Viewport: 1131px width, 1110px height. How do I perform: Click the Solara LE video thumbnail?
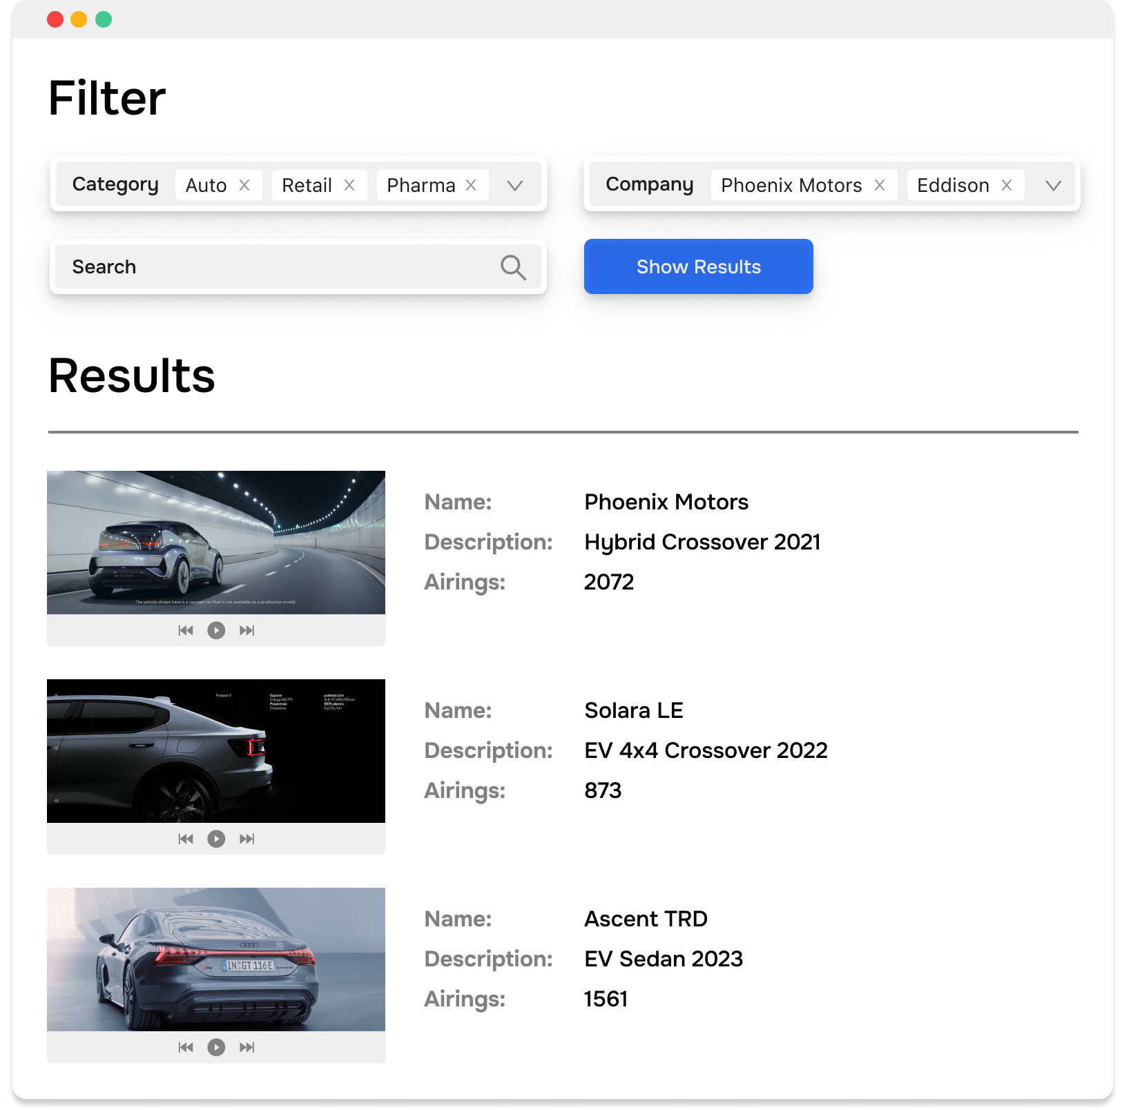[216, 752]
